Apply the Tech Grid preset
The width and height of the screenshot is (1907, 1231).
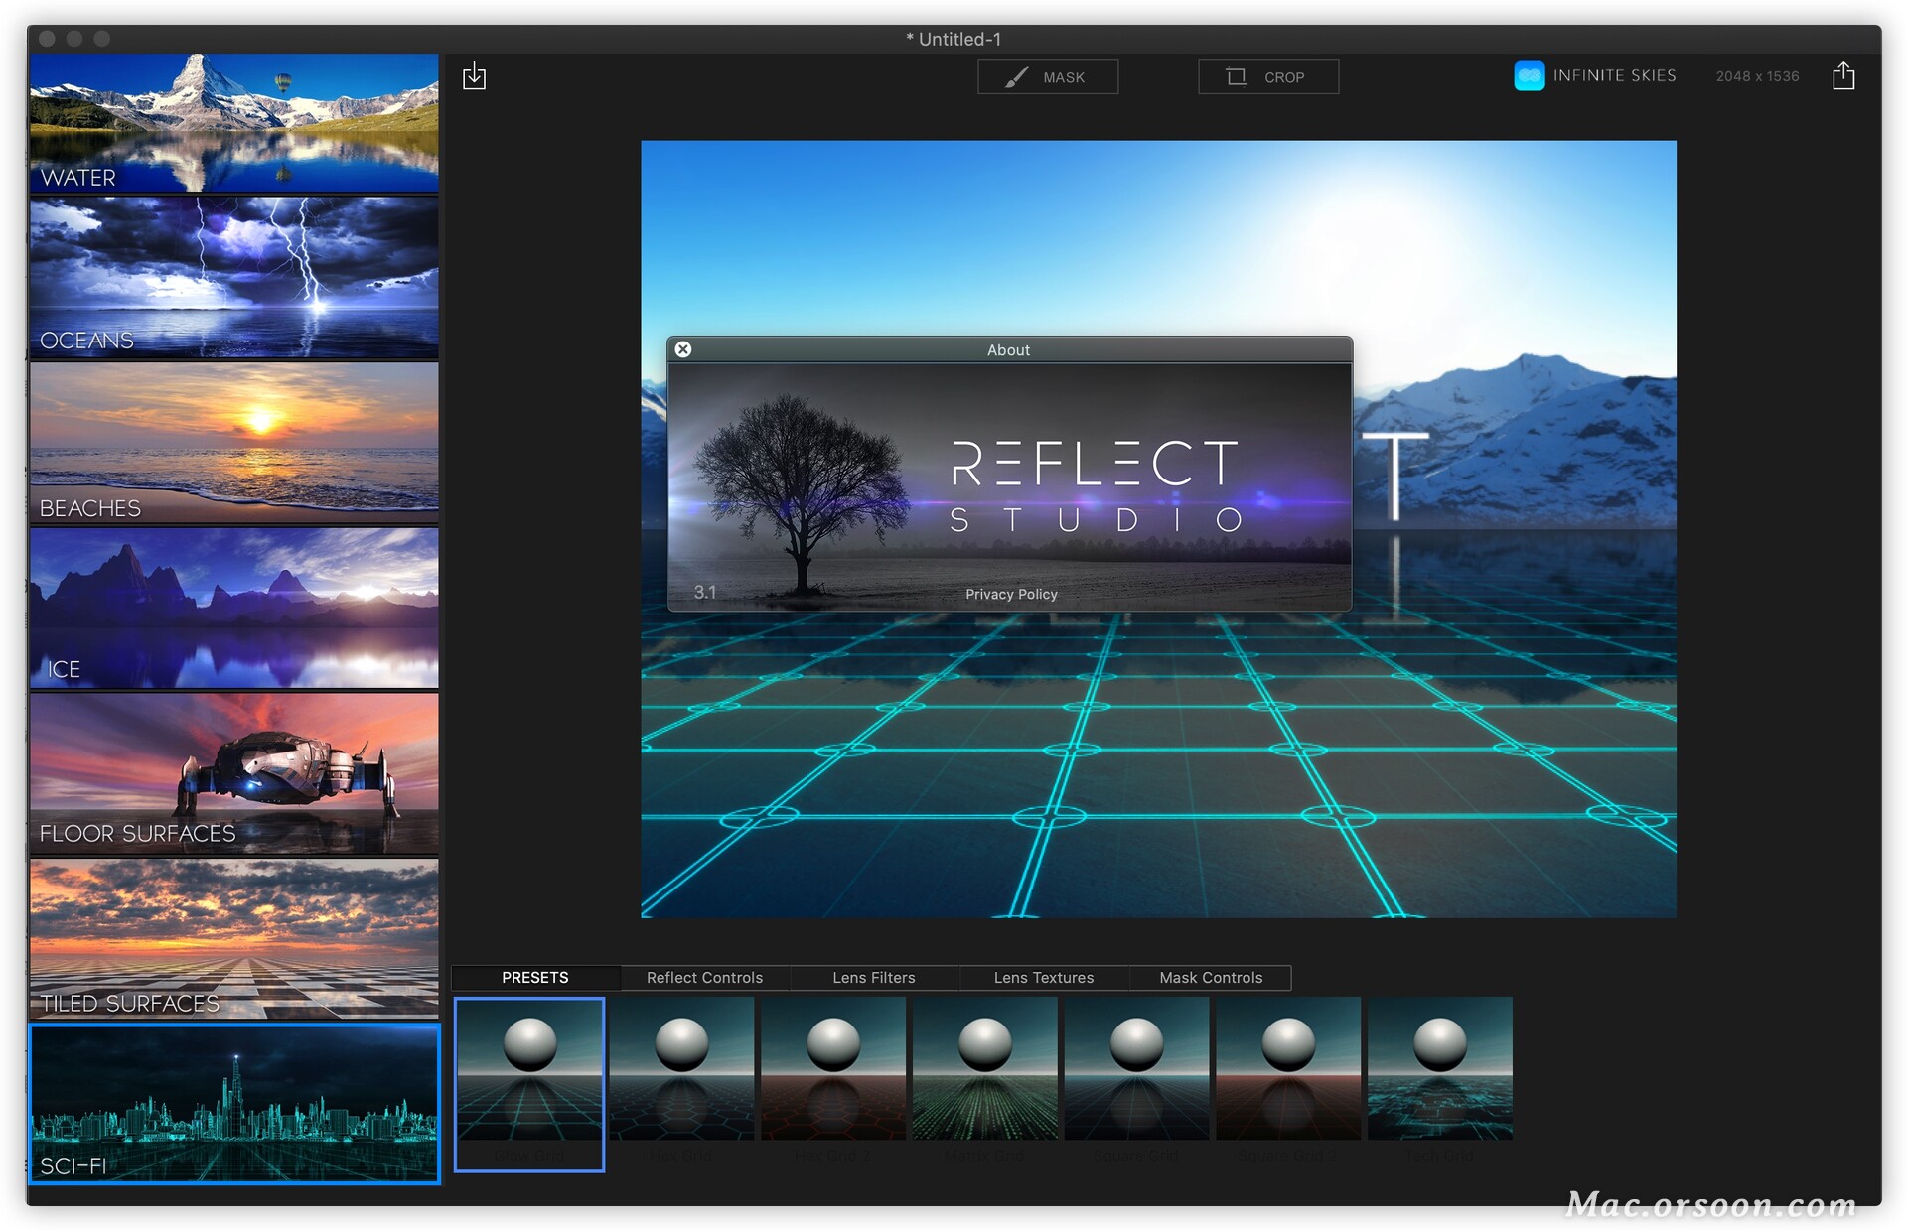(1439, 1068)
